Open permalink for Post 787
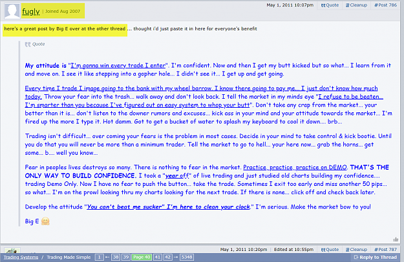The width and height of the screenshot is (404, 262). click(385, 249)
